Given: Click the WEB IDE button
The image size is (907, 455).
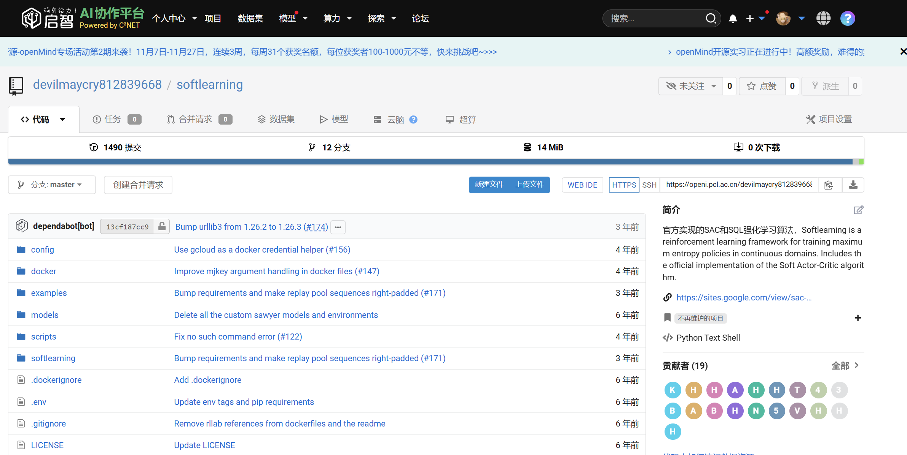Looking at the screenshot, I should click(x=582, y=185).
